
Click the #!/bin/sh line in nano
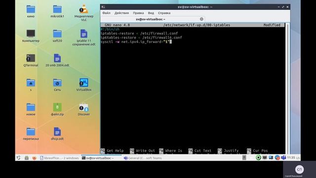(x=110, y=29)
